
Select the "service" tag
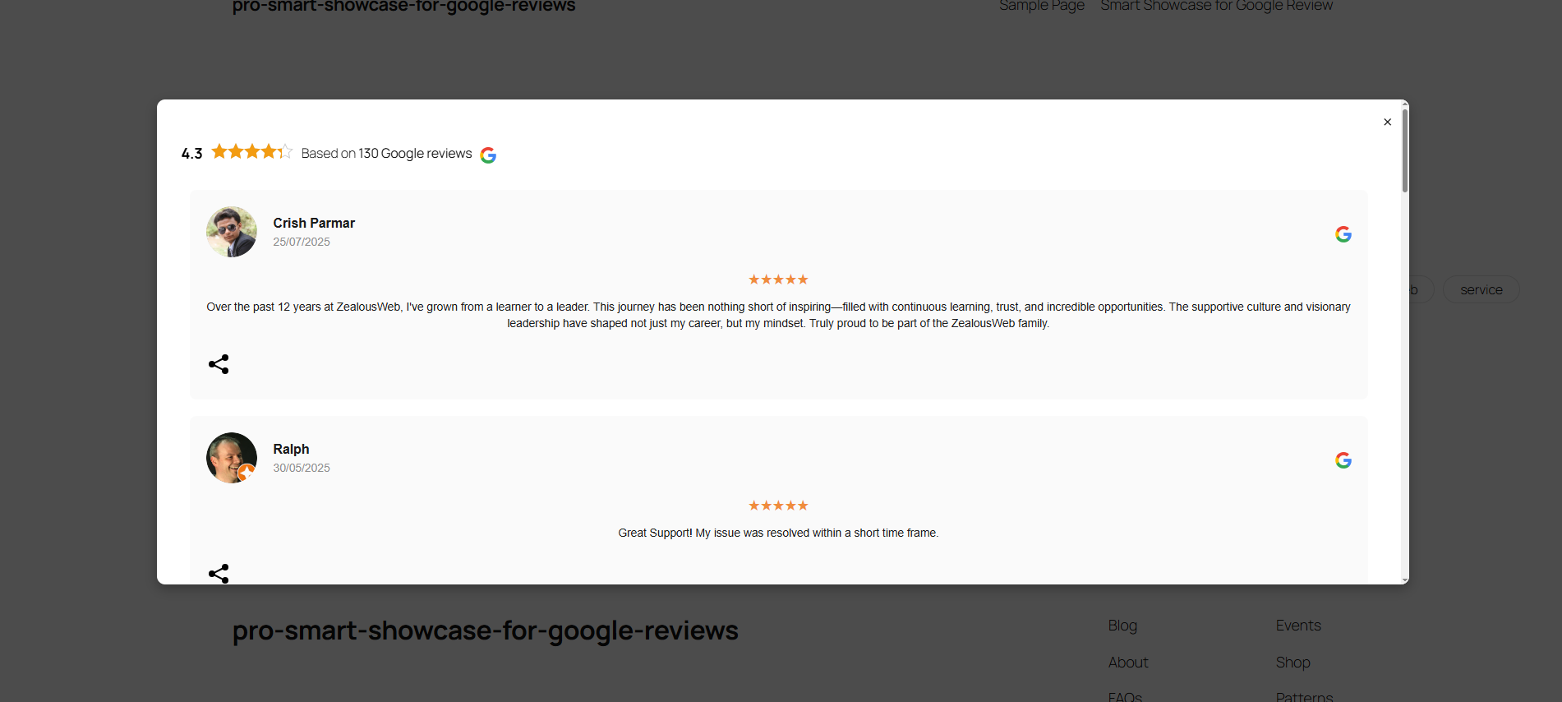point(1481,290)
